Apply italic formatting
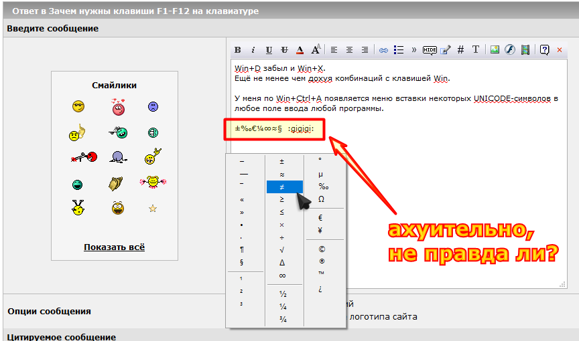579x341 pixels. 253,49
